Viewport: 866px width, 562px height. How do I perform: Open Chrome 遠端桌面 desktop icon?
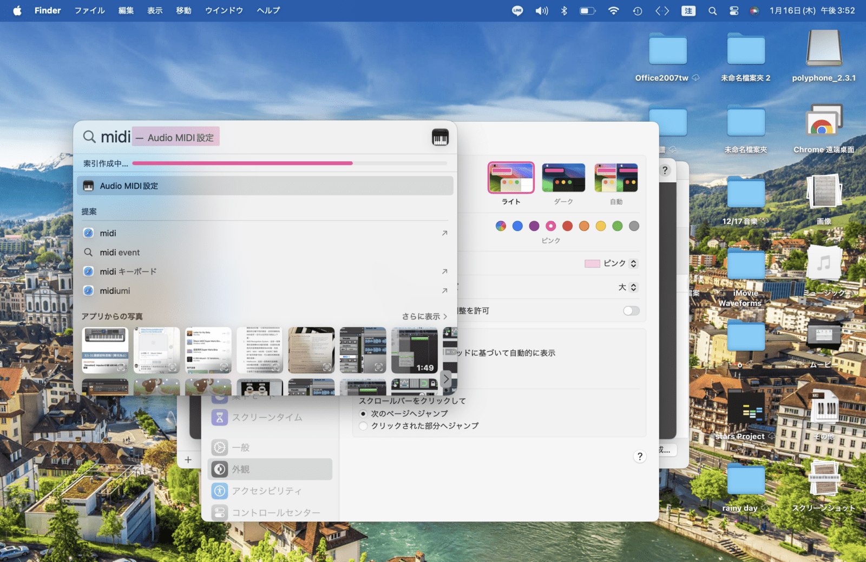824,121
